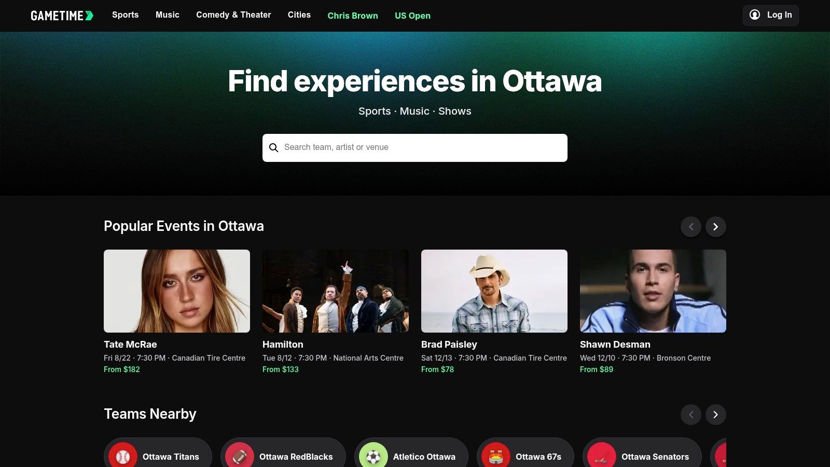Follow the Chris Brown link
Image resolution: width=830 pixels, height=467 pixels.
tap(353, 16)
